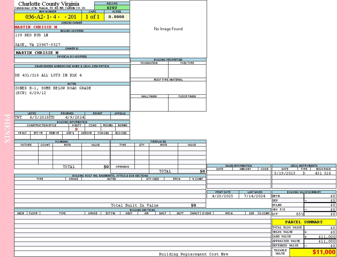This screenshot has width=337, height=257.
Task: Select book/page value 431 316
Action: [323, 173]
